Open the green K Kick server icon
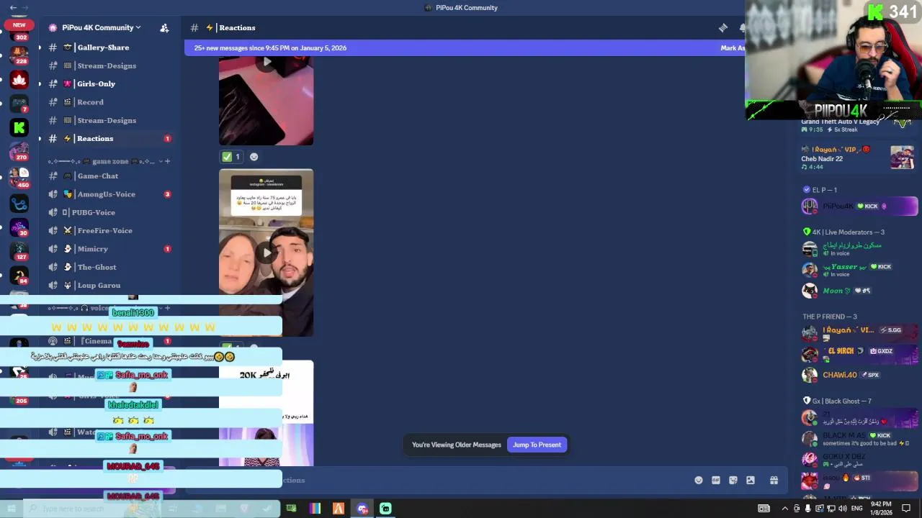The width and height of the screenshot is (922, 518). (19, 128)
